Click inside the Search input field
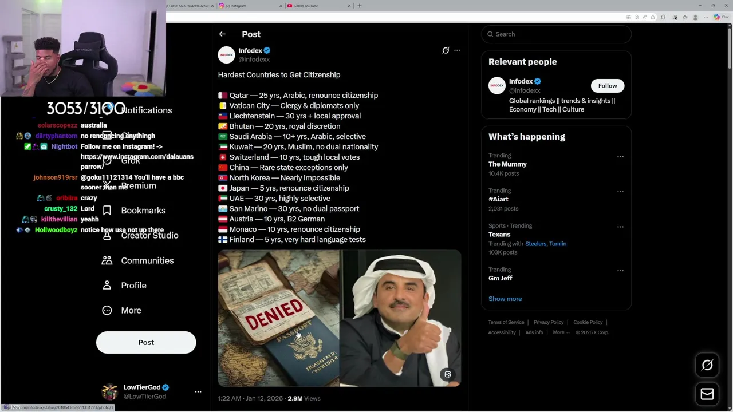Screen dimensions: 733x412 click(x=557, y=34)
